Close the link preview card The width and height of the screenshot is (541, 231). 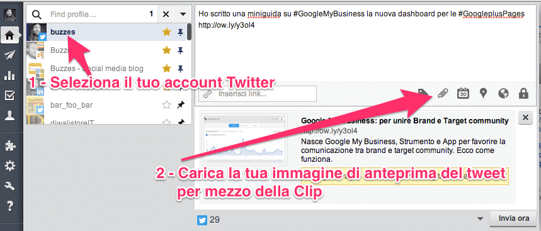(x=525, y=117)
